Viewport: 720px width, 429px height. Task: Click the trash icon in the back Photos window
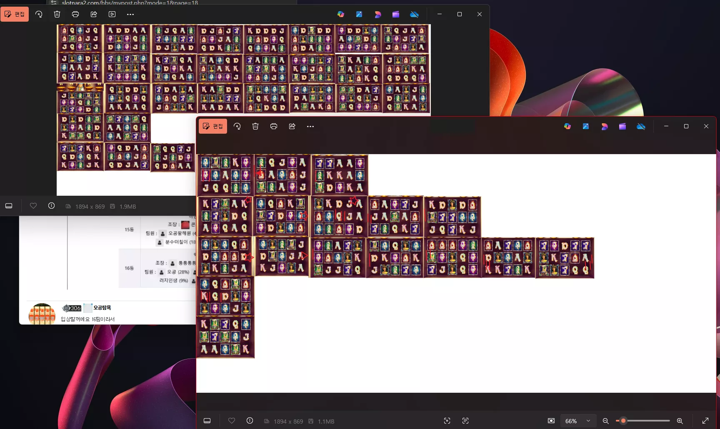click(x=57, y=14)
